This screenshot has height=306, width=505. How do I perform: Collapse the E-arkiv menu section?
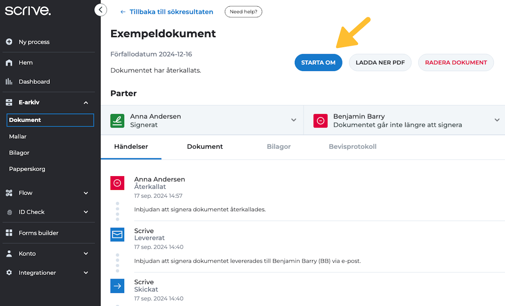pos(86,103)
